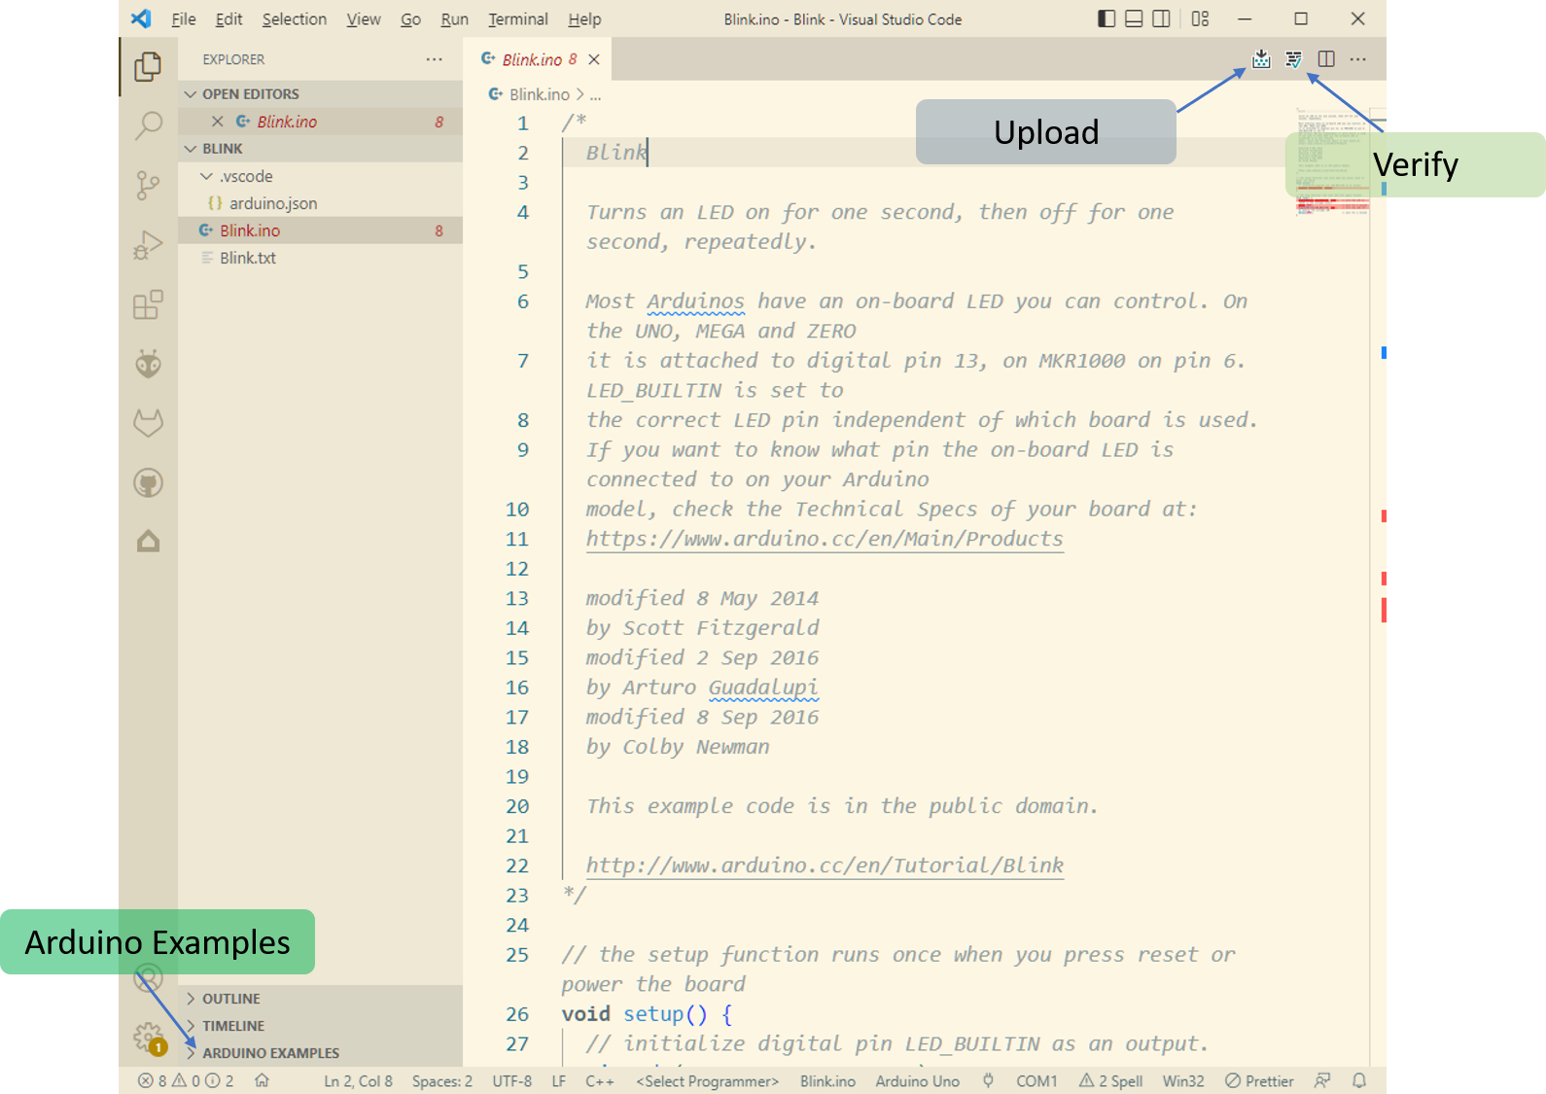Open the arduino.cc Tutorial/Blink link

point(825,865)
